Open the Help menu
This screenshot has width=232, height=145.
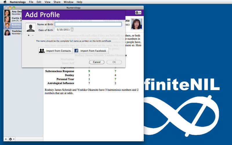(79, 2)
